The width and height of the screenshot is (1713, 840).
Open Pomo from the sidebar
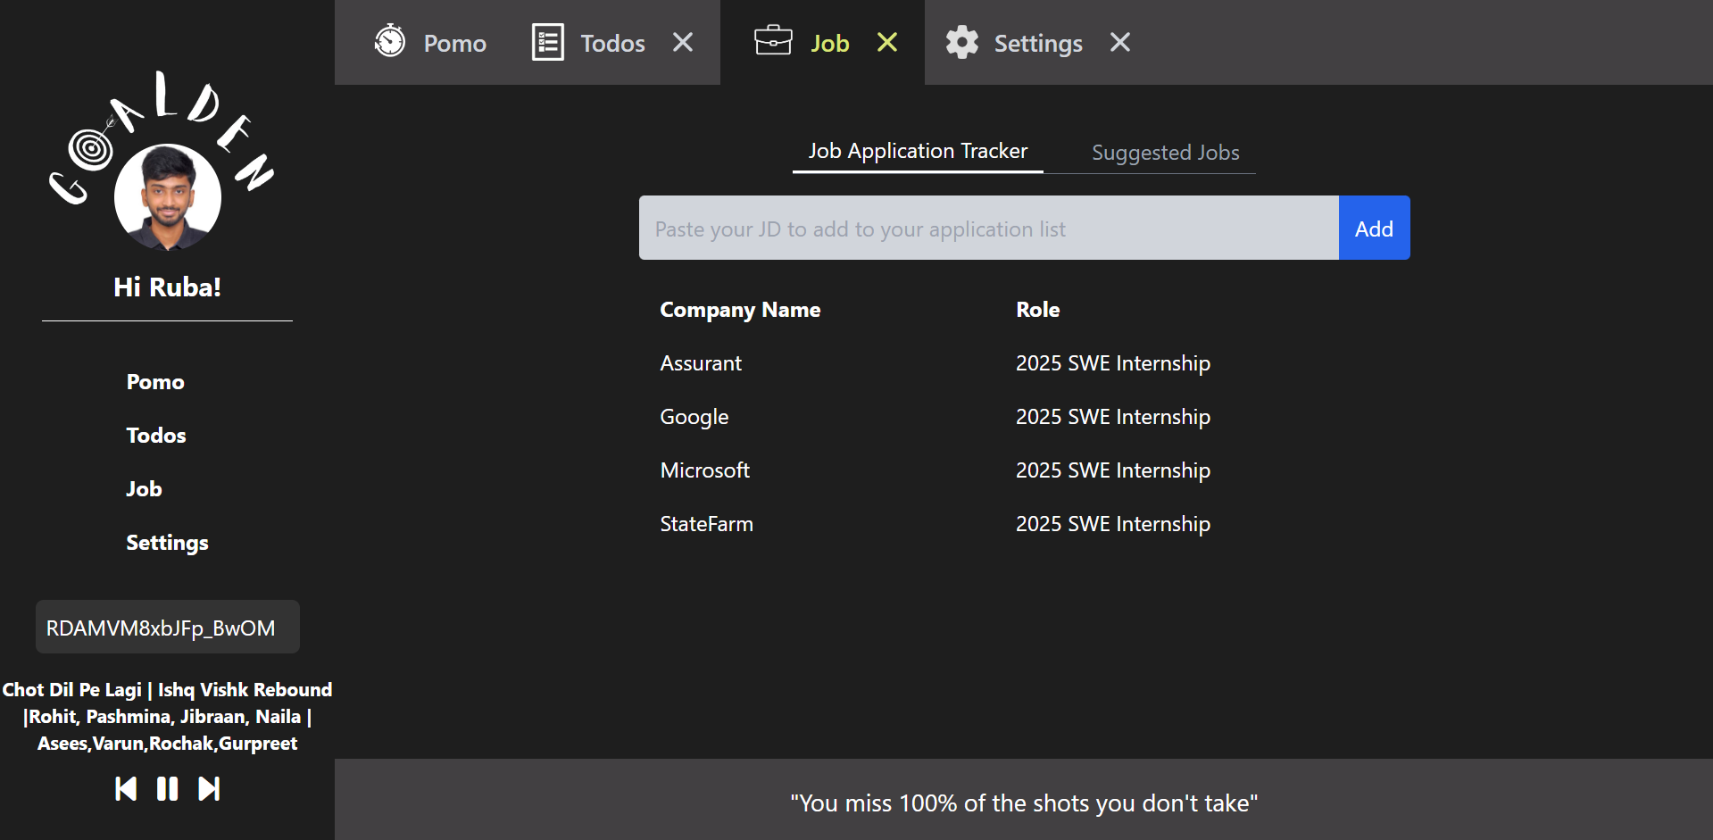(155, 382)
